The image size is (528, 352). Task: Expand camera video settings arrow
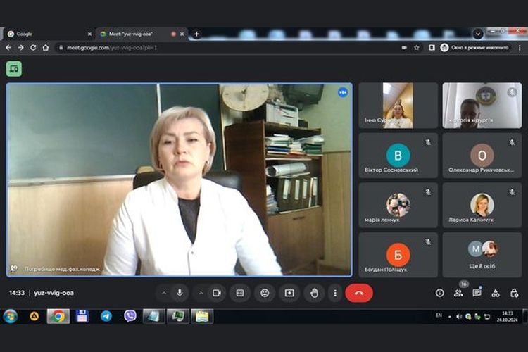tap(201, 293)
